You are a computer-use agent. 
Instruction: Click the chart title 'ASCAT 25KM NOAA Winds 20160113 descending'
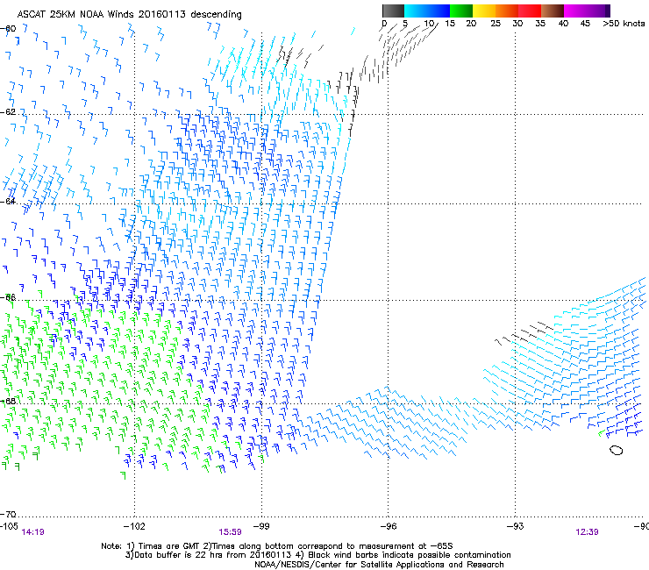click(129, 15)
